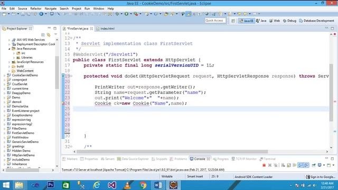
Task: Open the Window menu
Action: (x=99, y=8)
